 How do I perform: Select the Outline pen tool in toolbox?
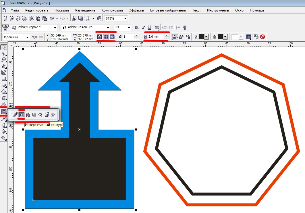pos(4,125)
